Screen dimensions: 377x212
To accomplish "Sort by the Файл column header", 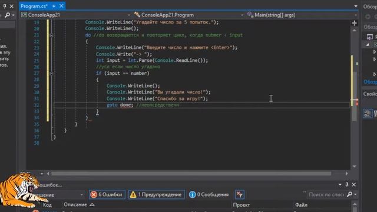I will pos(301,205).
